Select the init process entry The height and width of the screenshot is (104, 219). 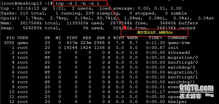click(173, 47)
